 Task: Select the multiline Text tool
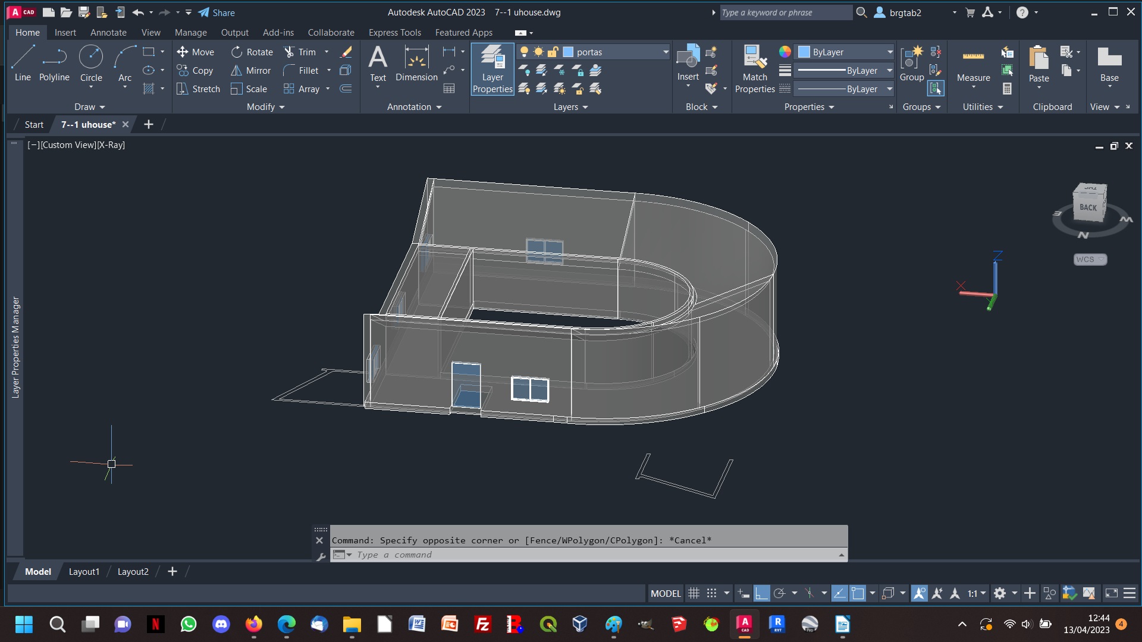(378, 64)
